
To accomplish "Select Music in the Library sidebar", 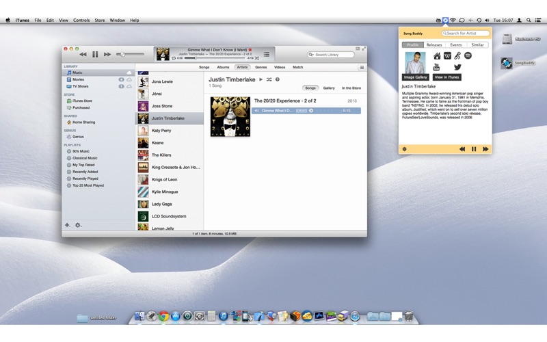I will [98, 73].
